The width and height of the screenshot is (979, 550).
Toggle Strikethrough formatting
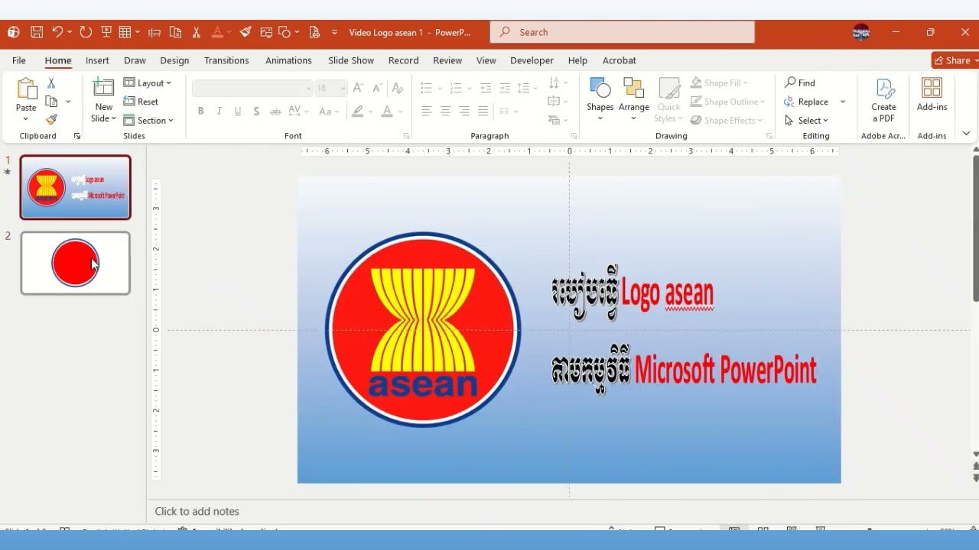pos(275,112)
